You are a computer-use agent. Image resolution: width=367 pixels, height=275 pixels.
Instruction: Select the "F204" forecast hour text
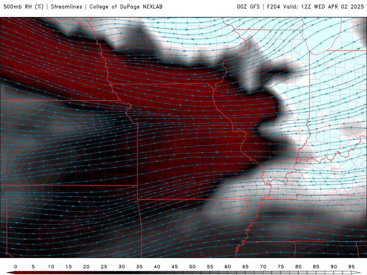[273, 7]
